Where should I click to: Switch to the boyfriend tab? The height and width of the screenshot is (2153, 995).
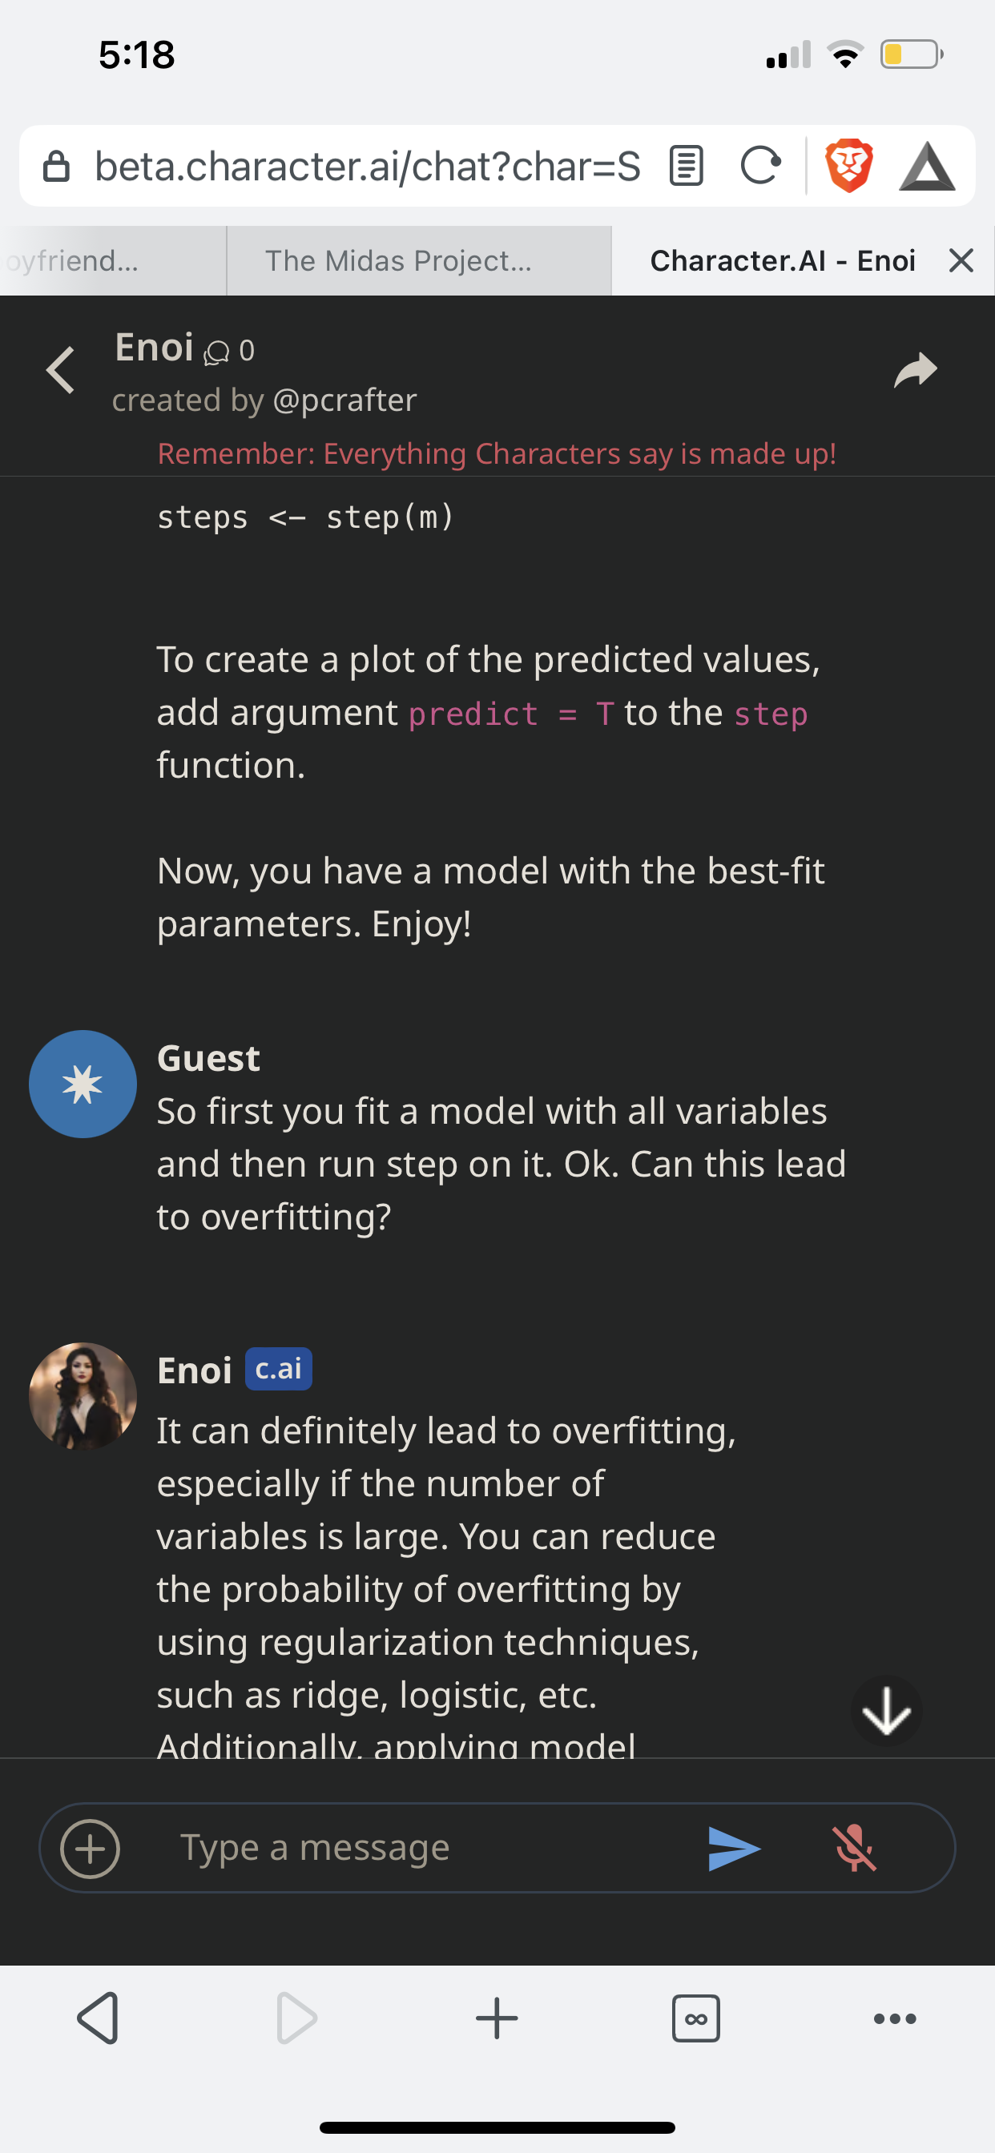112,261
